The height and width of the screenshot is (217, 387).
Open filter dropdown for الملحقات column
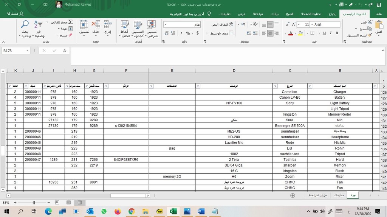tap(151, 86)
